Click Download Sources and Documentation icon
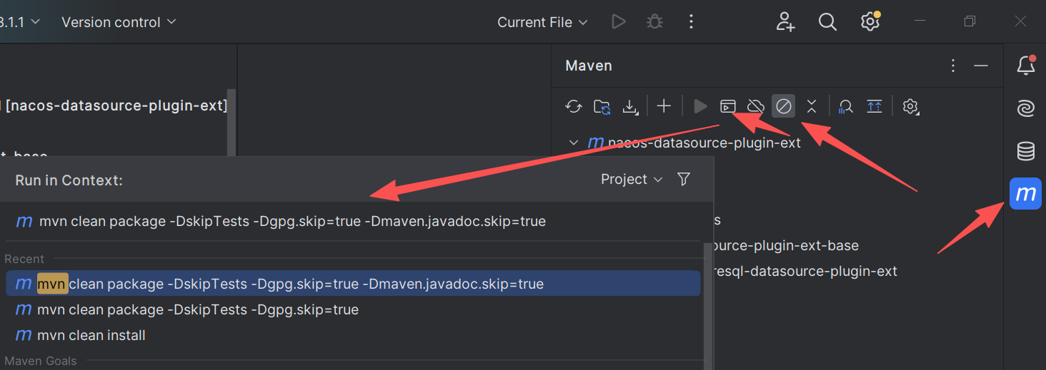 (629, 107)
